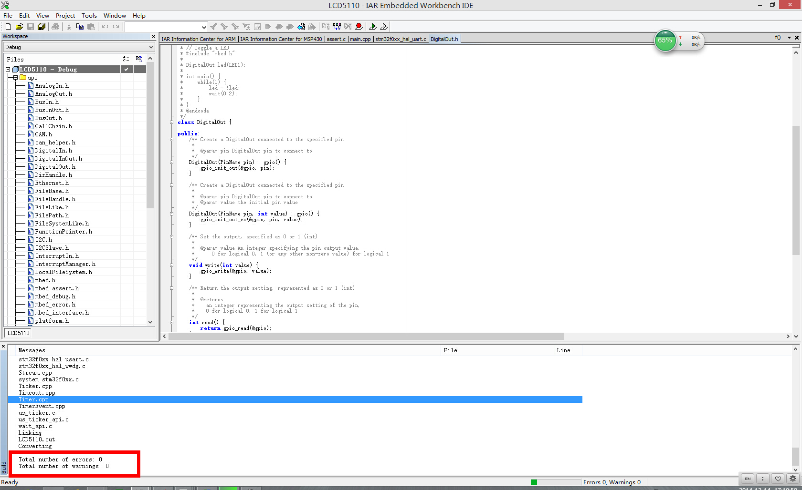Click the 65% green network monitor widget
The image size is (802, 490).
[665, 41]
